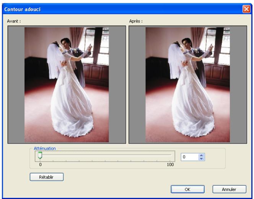Image resolution: width=254 pixels, height=199 pixels.
Task: Click the Après preview image
Action: pyautogui.click(x=188, y=85)
